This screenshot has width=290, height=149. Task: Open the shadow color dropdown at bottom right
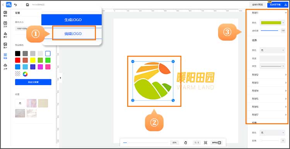[273, 132]
